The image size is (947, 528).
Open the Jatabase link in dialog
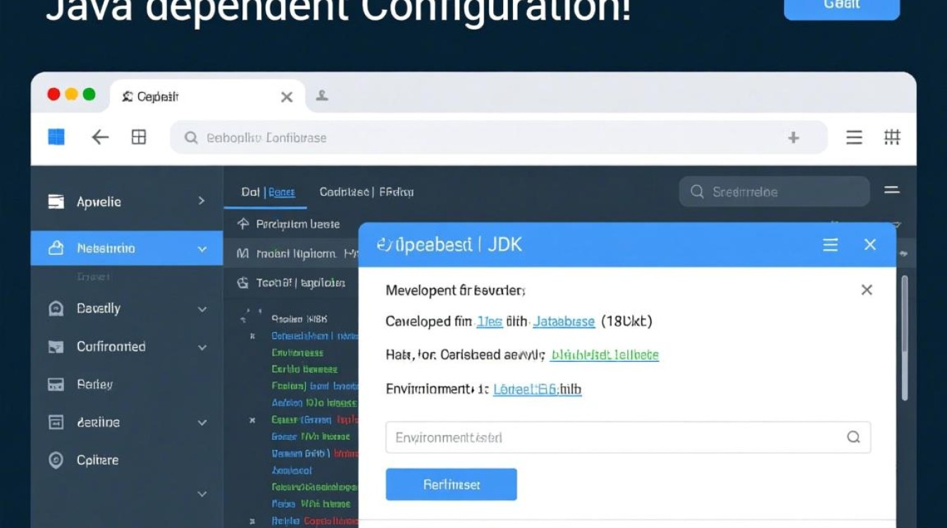click(x=564, y=322)
